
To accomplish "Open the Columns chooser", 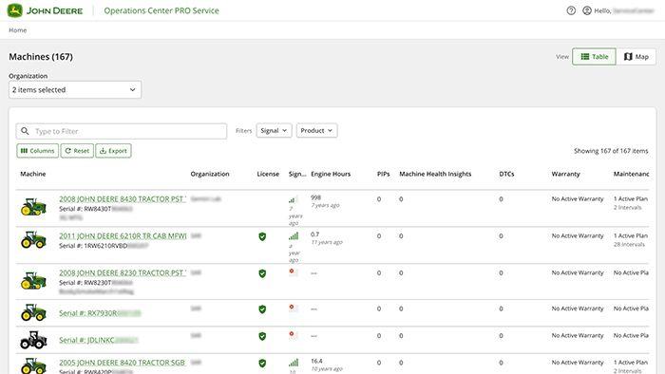I will click(37, 151).
